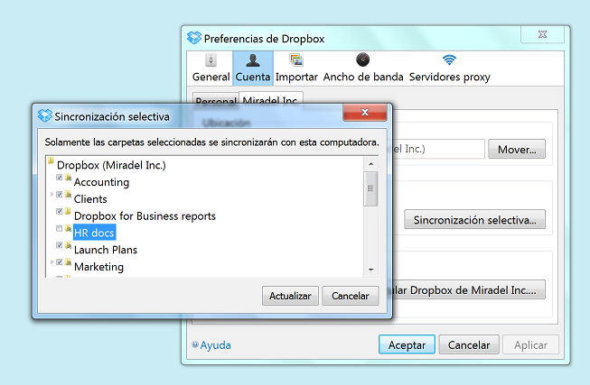The height and width of the screenshot is (385, 590).
Task: Select Dropbox for Business reports row
Action: tap(145, 216)
